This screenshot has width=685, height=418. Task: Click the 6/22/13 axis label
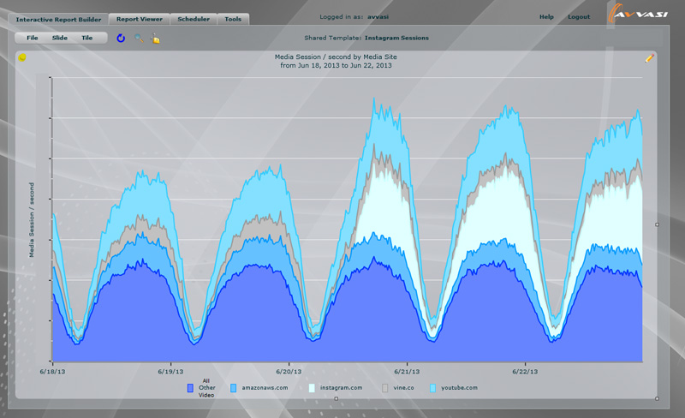coord(525,372)
